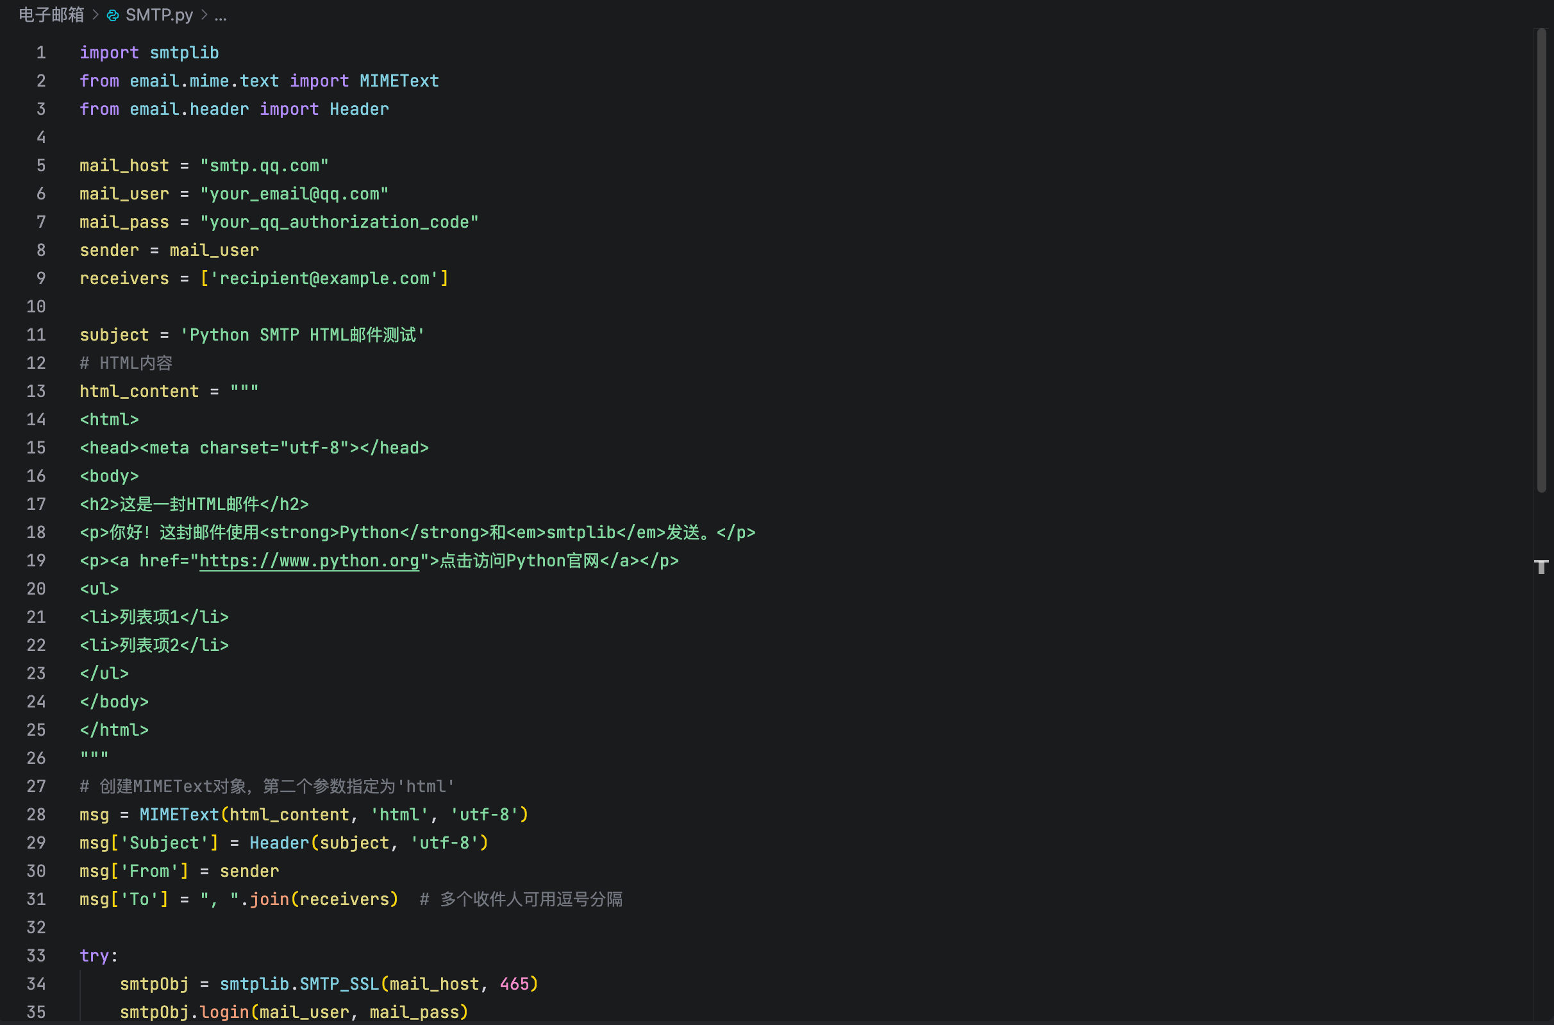This screenshot has height=1025, width=1554.
Task: Click the Header import on line 3
Action: point(358,108)
